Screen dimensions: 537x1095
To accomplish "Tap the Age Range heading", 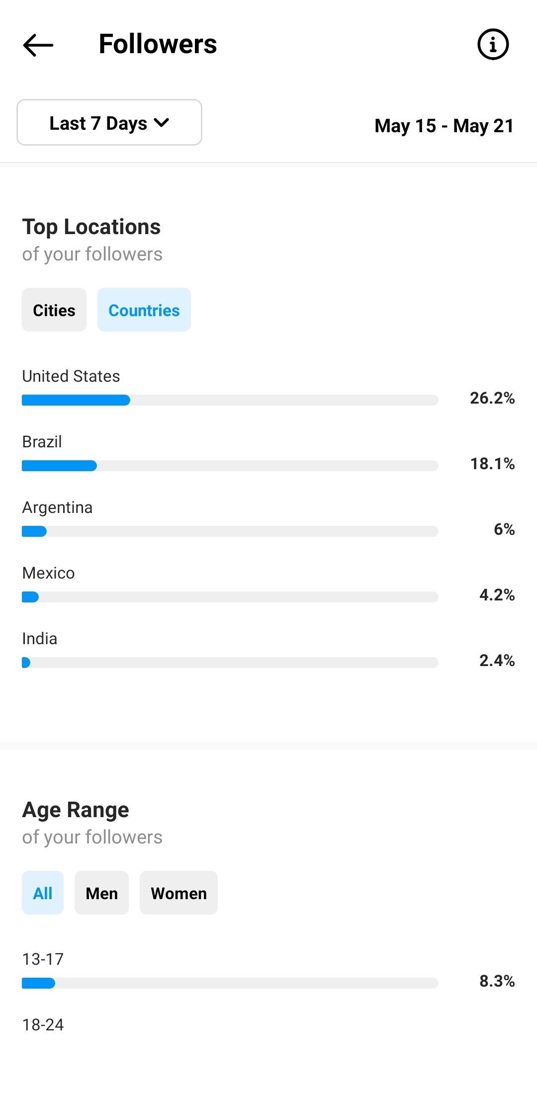I will (76, 810).
